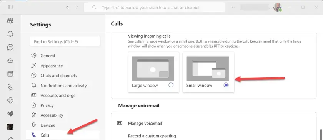
Task: Go back using the left arrow
Action: point(67,7)
